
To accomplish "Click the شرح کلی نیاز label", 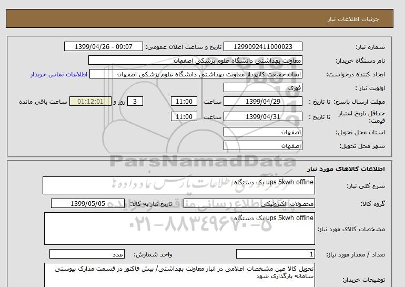I will click(366, 186).
